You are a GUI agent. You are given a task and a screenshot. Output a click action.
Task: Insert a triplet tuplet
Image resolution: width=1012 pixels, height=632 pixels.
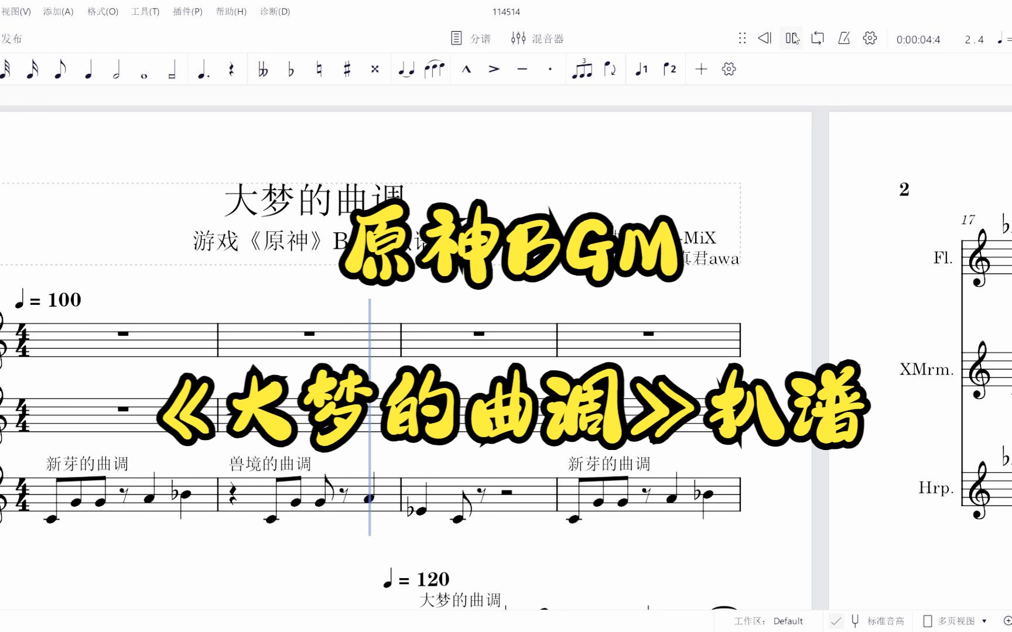582,68
